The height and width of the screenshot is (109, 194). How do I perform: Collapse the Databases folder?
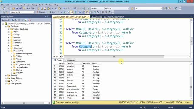tap(6, 26)
